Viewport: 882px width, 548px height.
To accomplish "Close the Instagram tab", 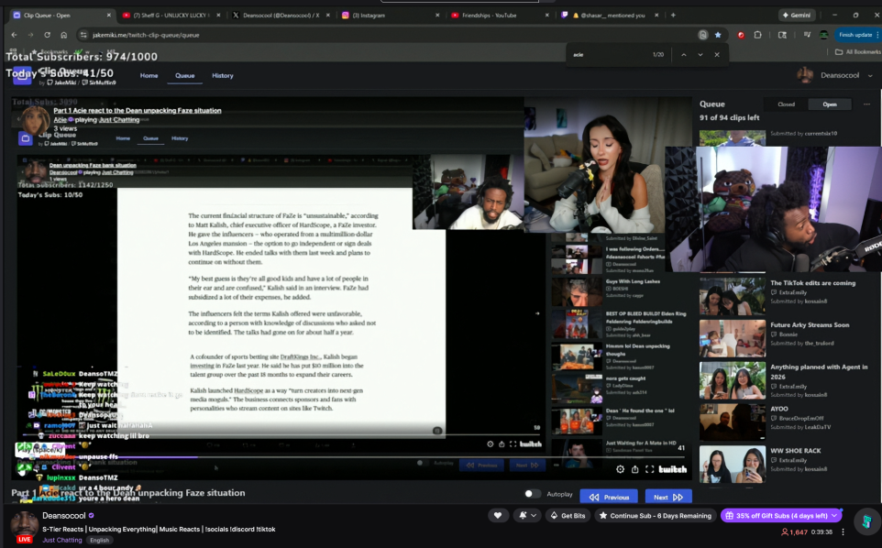I will [437, 16].
